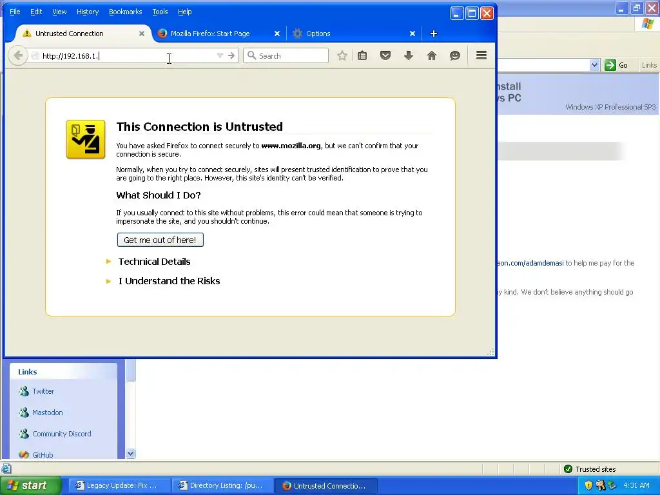The height and width of the screenshot is (495, 660).
Task: Open Internet Explorer address bar dropdown
Action: (594, 65)
